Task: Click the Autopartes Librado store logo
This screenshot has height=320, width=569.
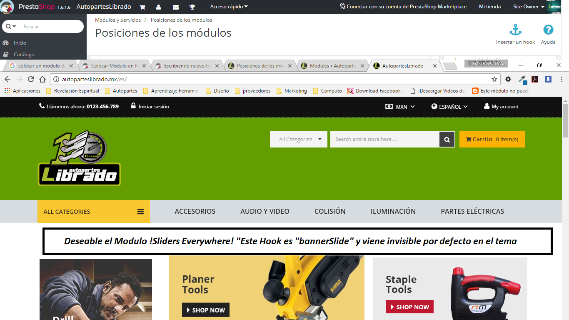Action: [79, 158]
